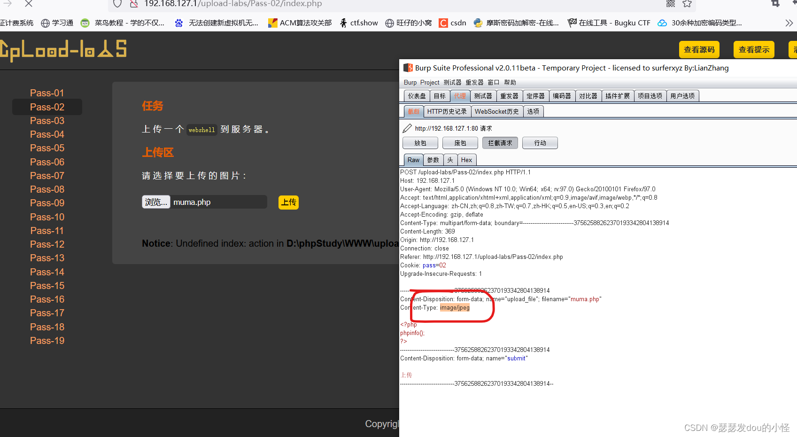Open the 旺仔的小窝 bookmark
Screen dimensions: 797x437
[409, 23]
